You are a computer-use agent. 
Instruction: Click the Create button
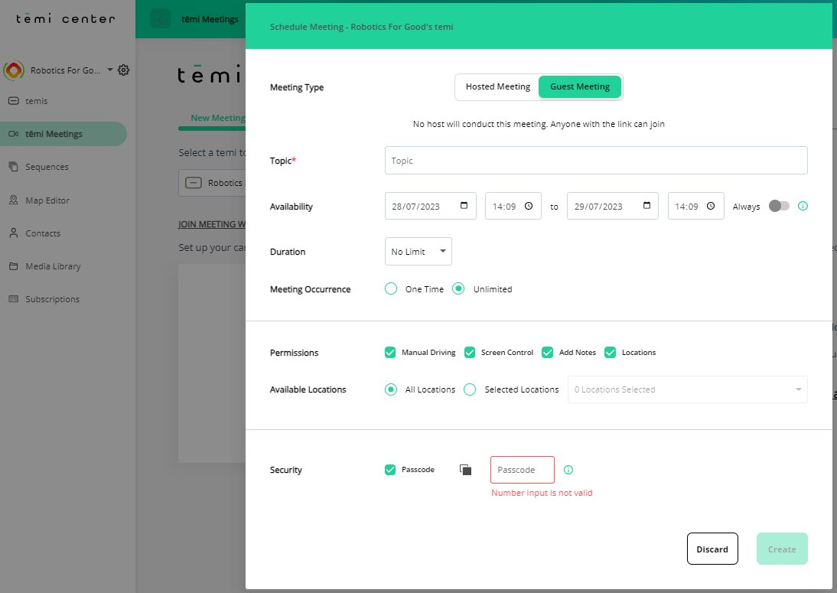coord(782,549)
